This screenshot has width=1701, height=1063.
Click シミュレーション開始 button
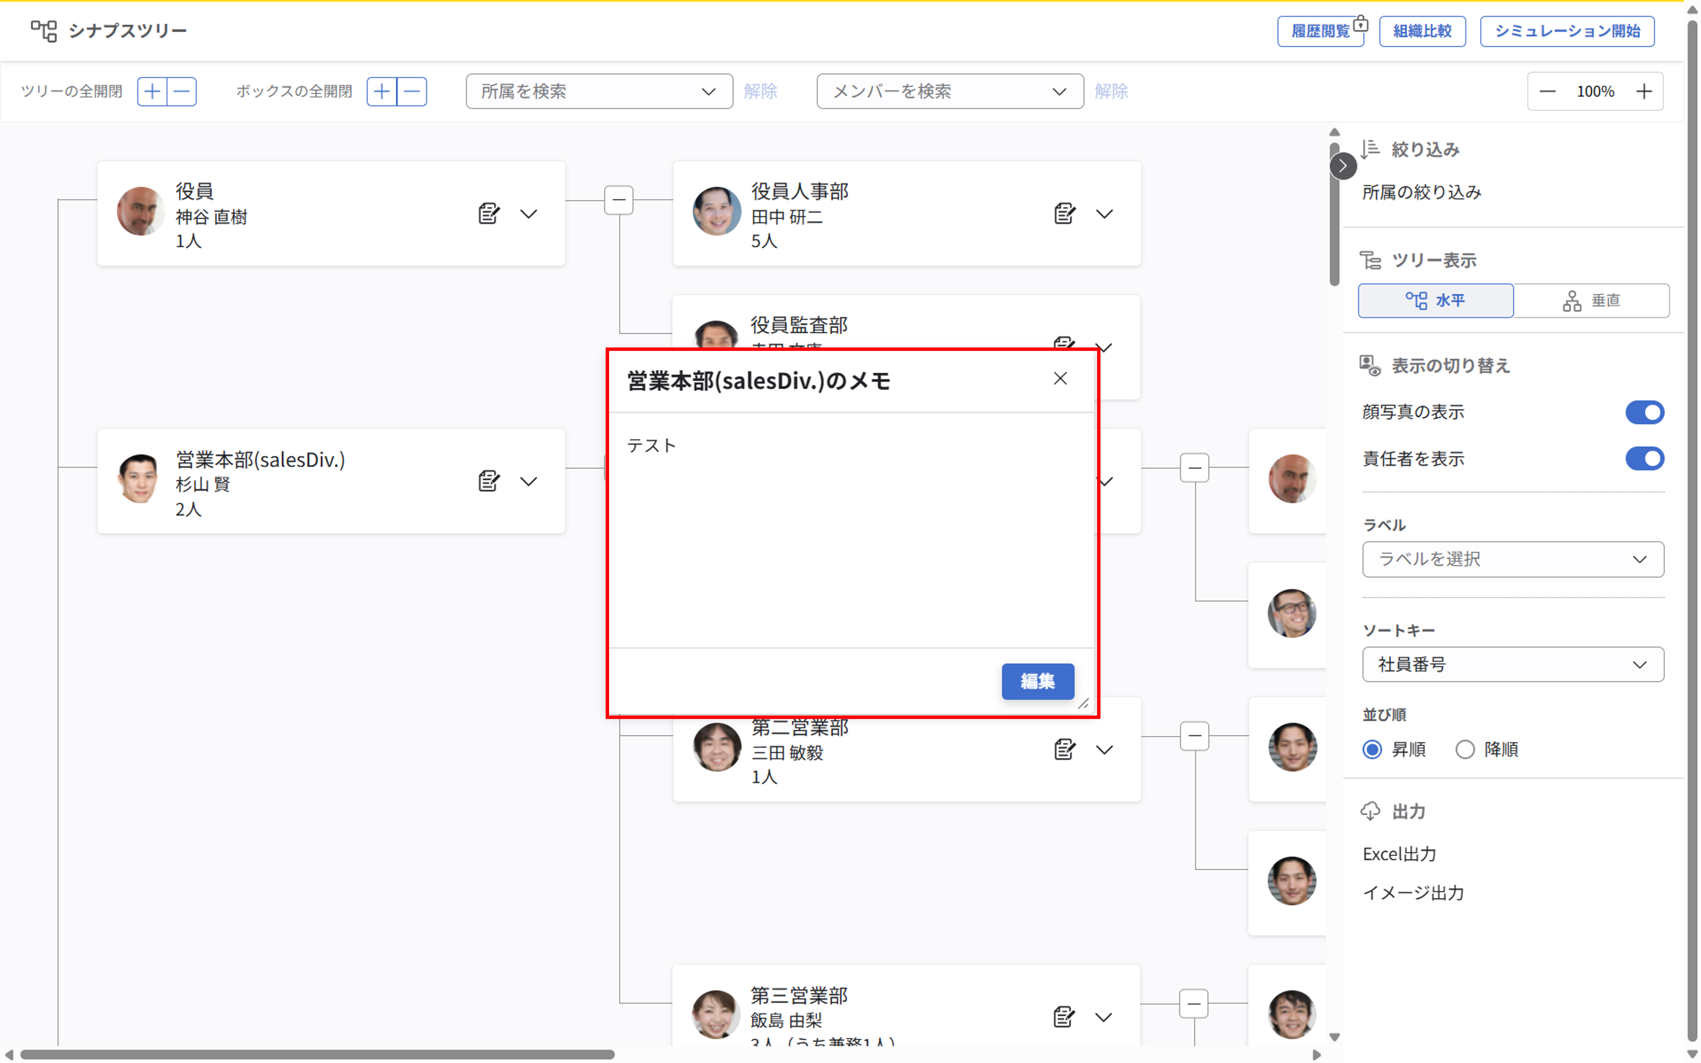1567,31
